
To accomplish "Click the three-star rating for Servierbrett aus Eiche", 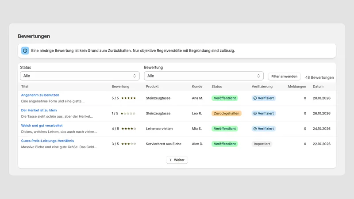I will click(129, 144).
